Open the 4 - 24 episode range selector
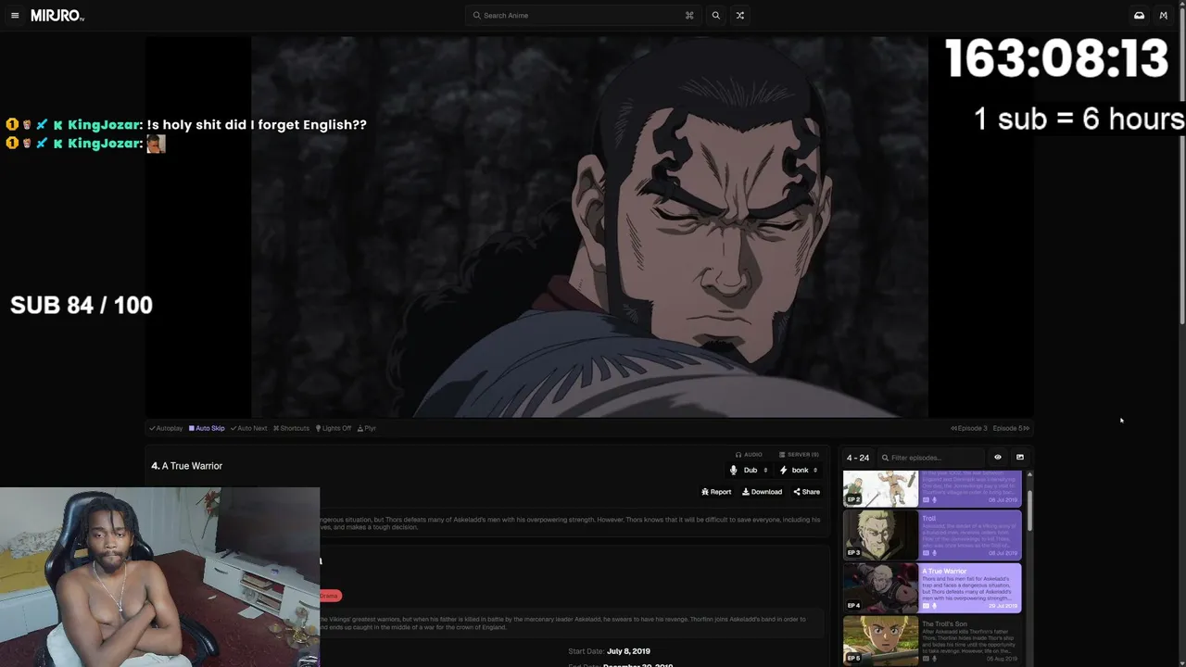Screen dimensions: 1186x667 [x=858, y=458]
